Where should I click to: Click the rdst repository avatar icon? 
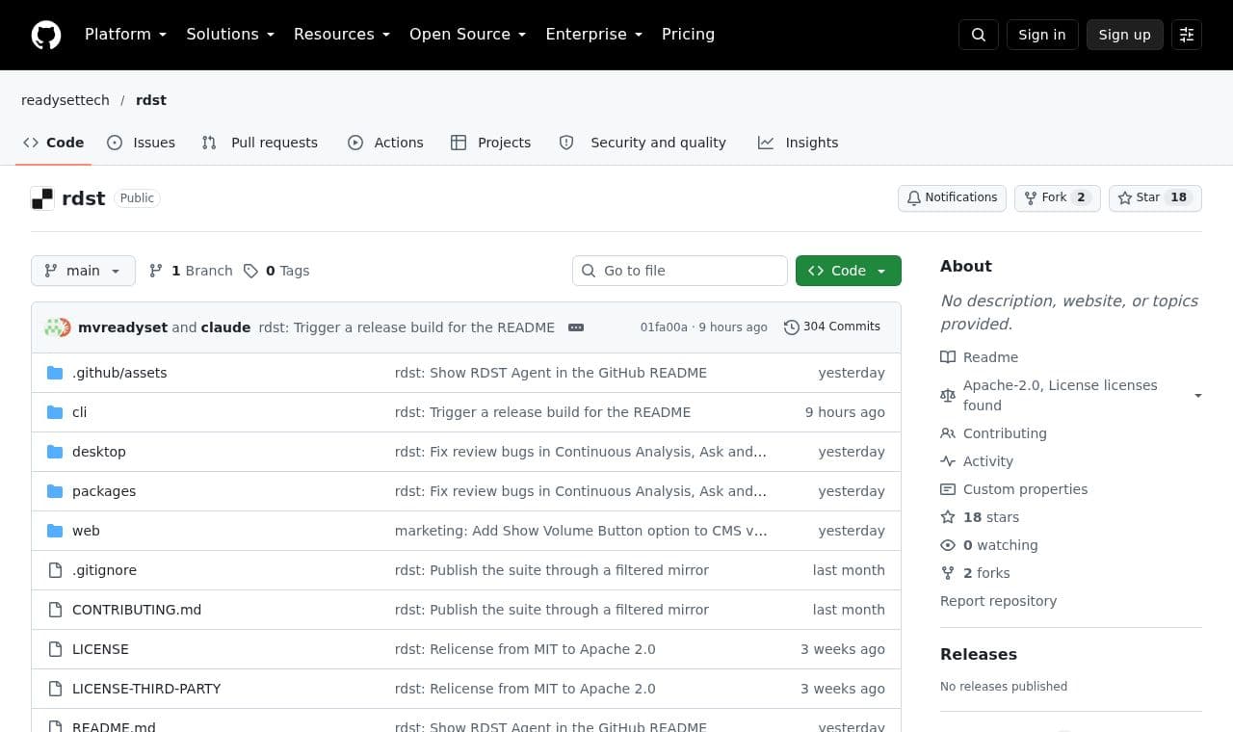pos(42,198)
